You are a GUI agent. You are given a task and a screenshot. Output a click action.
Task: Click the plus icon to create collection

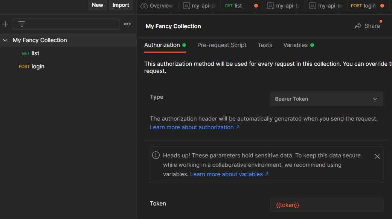[5, 24]
